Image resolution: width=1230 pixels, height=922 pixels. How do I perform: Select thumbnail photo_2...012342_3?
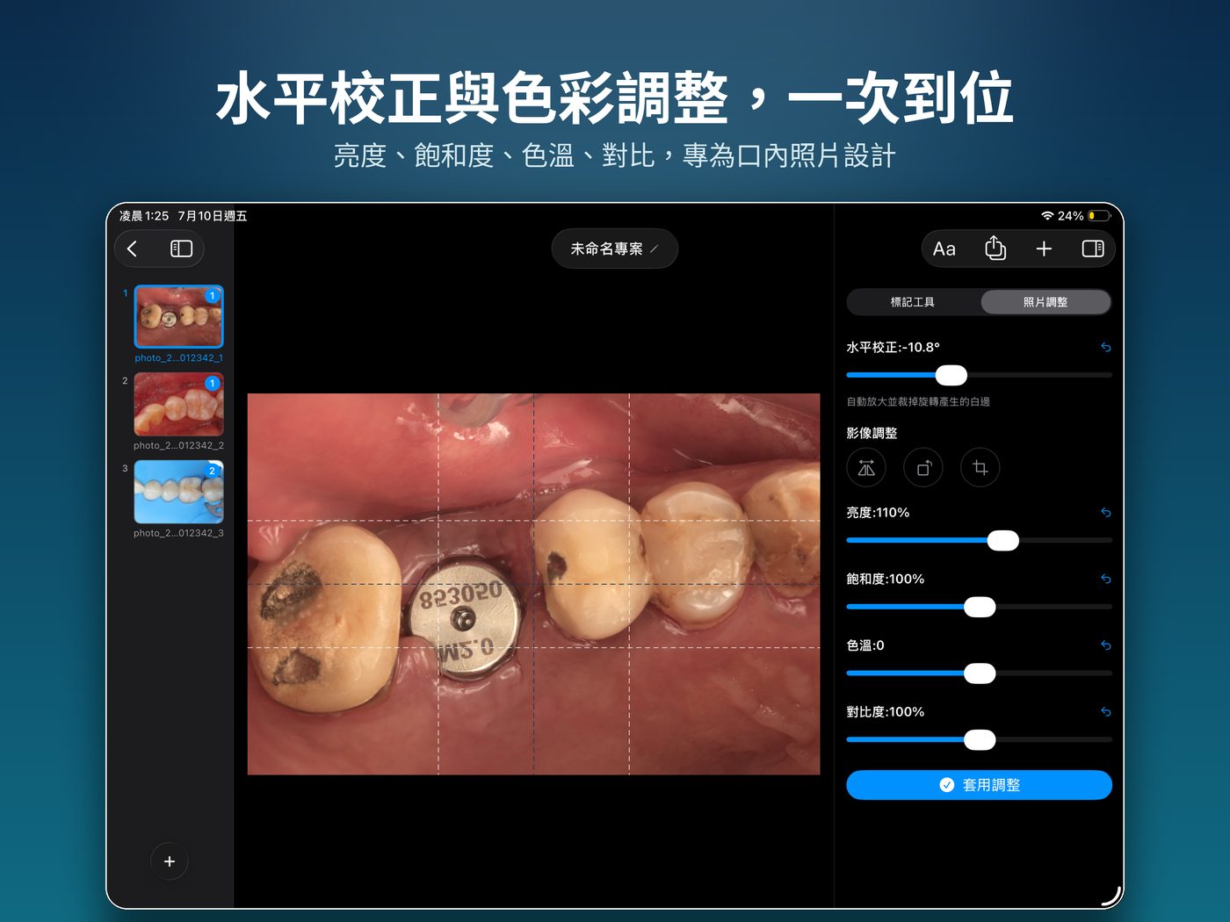tap(179, 492)
